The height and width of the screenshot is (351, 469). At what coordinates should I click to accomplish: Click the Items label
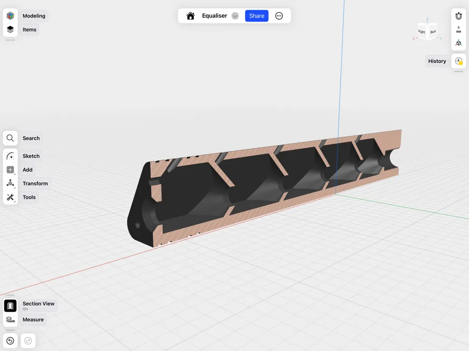[x=29, y=30]
